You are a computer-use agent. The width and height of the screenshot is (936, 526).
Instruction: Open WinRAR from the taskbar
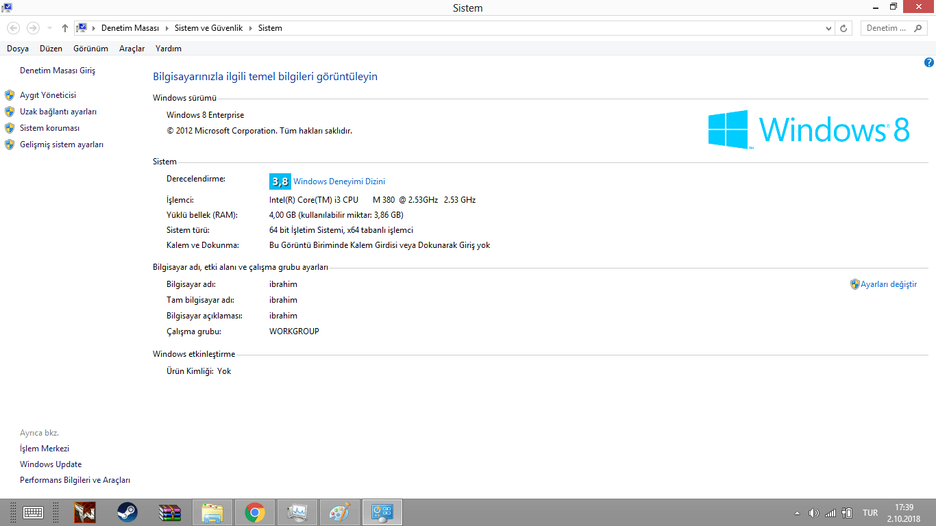170,512
